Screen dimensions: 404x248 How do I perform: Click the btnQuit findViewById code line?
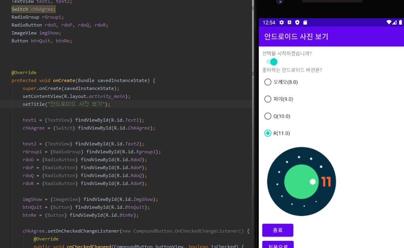[86, 207]
